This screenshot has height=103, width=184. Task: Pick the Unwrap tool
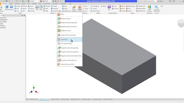(x=31, y=11)
